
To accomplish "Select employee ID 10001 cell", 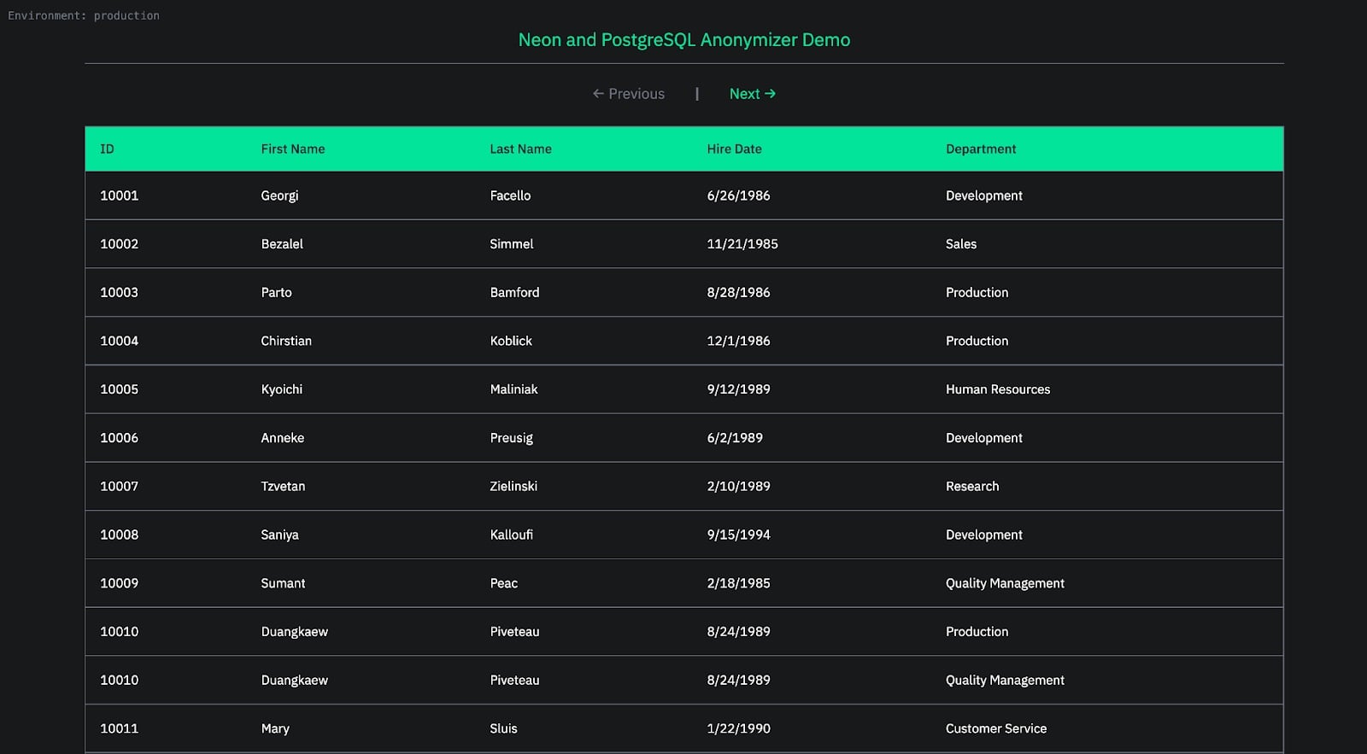I will [119, 196].
